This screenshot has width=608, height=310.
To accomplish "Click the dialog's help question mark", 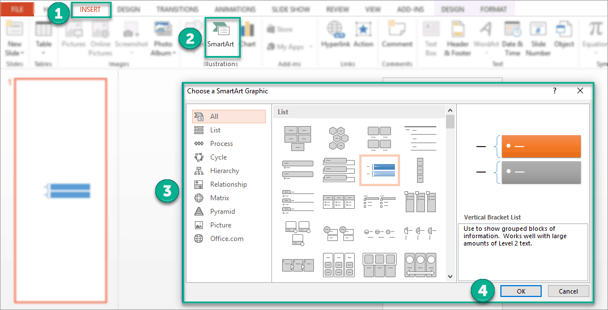I will pos(555,91).
